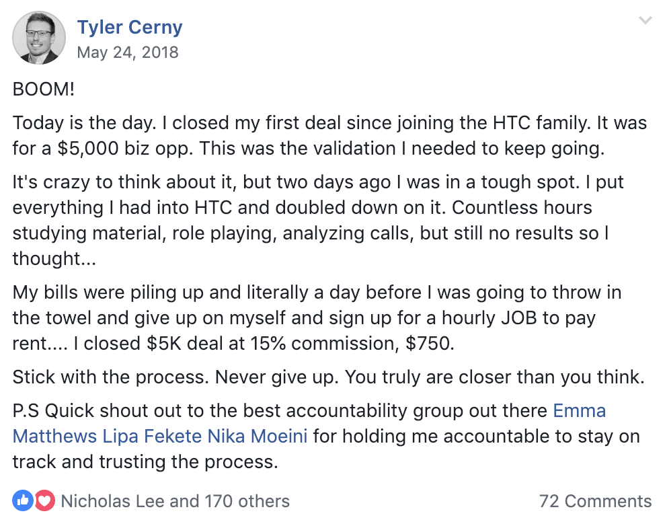The height and width of the screenshot is (526, 667).
Task: Click the 'BOOM!' opening line
Action: (x=44, y=89)
